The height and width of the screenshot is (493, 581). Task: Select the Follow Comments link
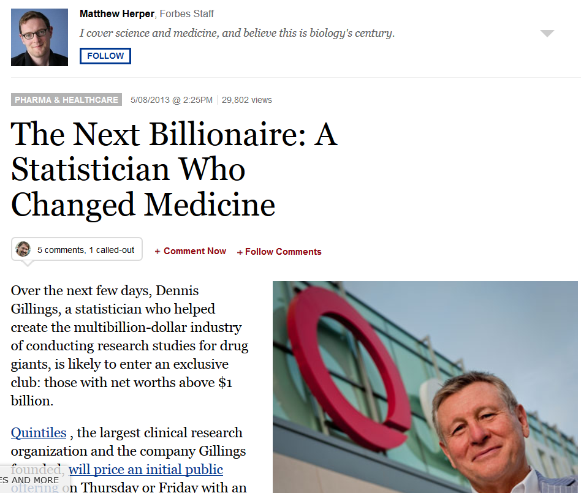coord(283,252)
